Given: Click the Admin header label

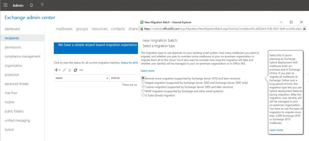Looking at the screenshot, I should tap(18, 5).
